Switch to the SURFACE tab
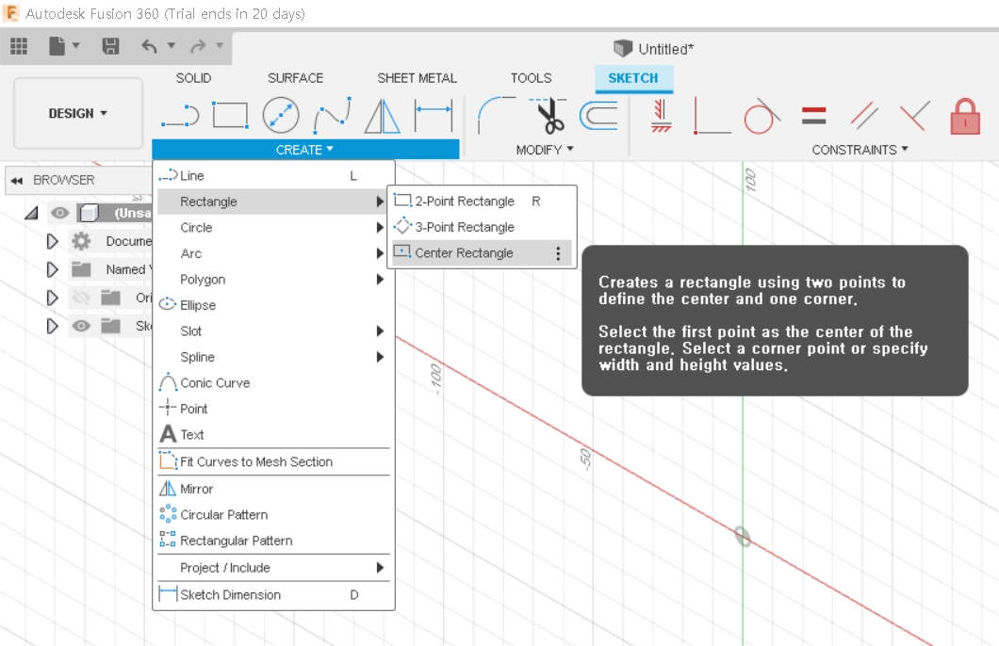The width and height of the screenshot is (999, 646). (x=295, y=77)
